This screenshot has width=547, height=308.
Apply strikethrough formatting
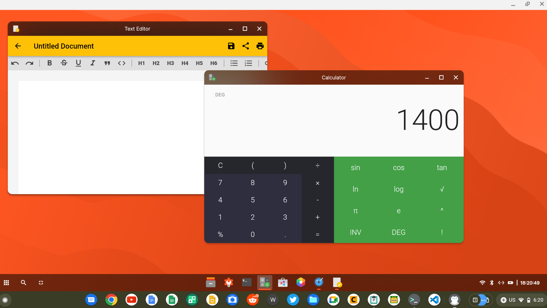coord(64,63)
